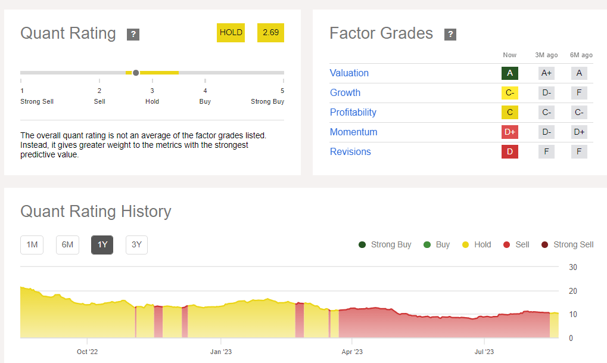Screen dimensions: 607x363
Task: Open the Factor Grades help icon
Action: [x=450, y=35]
